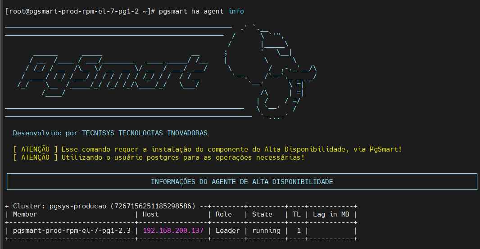Screen dimensions: 480x249
Task: Click the 'TL' column header
Action: click(297, 214)
